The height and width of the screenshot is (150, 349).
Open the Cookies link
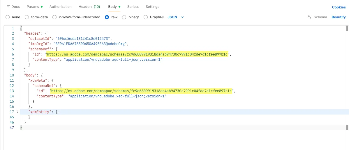[339, 7]
